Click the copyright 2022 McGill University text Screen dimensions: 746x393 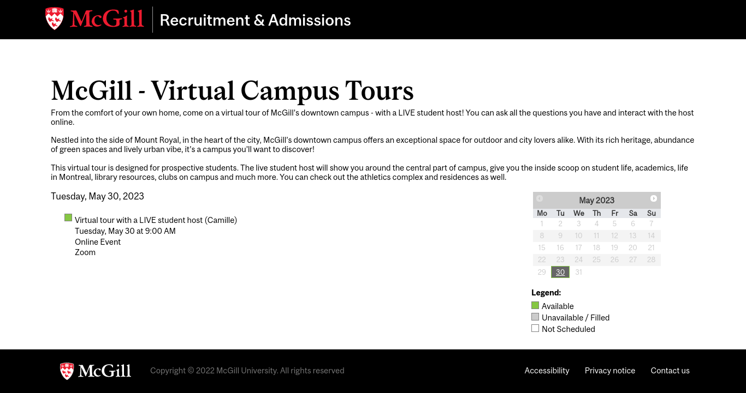(x=247, y=371)
